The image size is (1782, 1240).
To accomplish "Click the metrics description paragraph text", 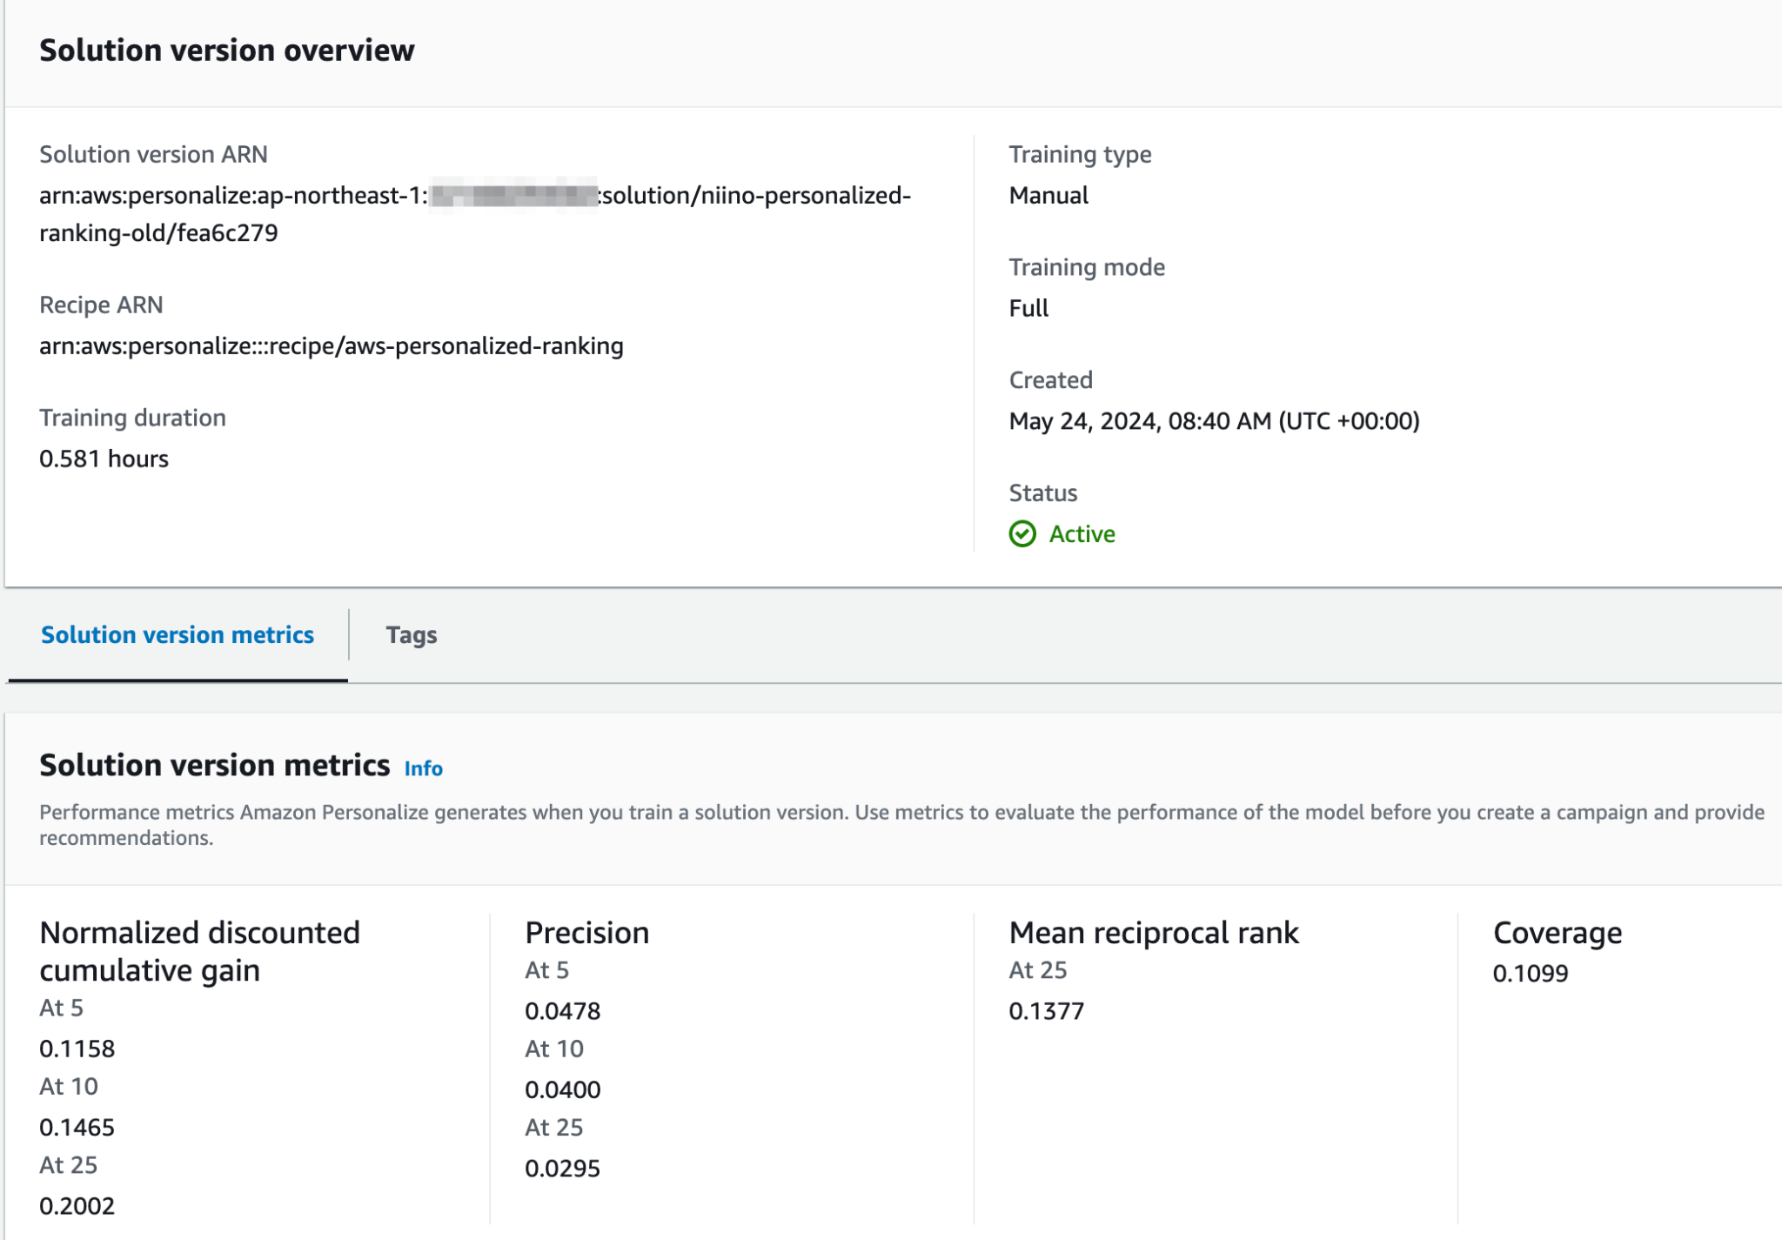I will click(x=901, y=813).
